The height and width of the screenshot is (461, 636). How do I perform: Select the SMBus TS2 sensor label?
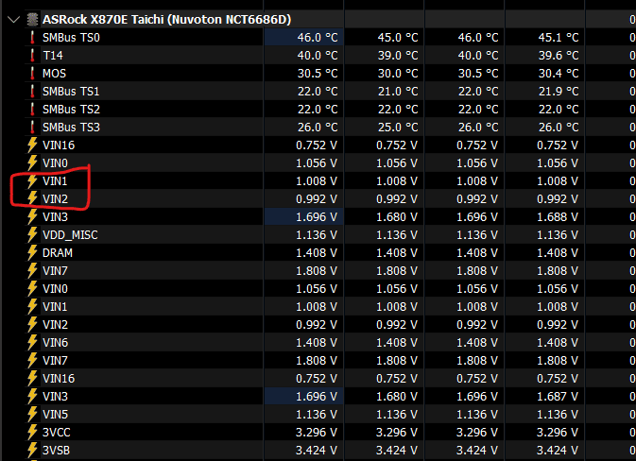71,110
